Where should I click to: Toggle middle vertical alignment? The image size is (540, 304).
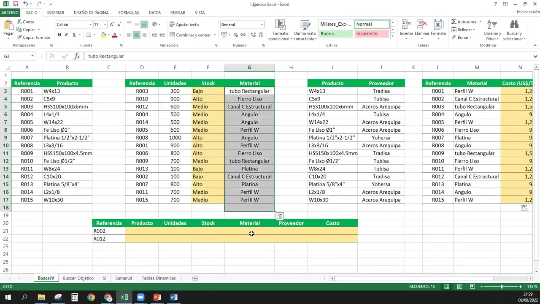[x=137, y=24]
